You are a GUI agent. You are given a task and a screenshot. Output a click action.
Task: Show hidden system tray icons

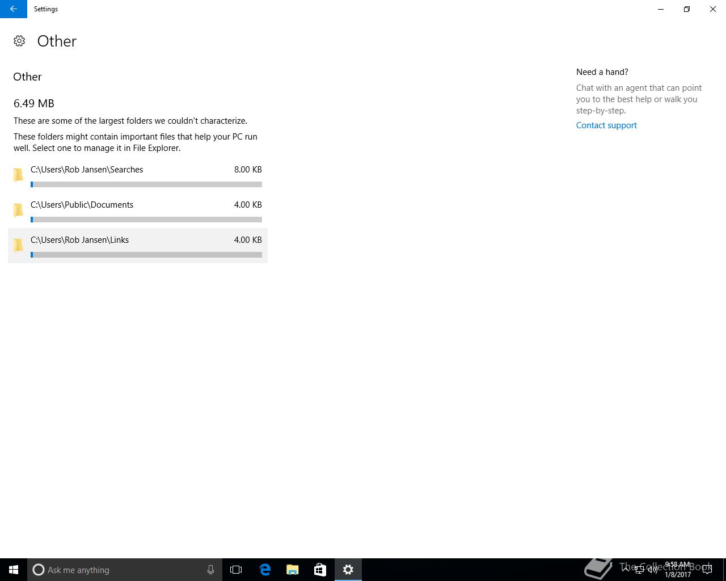tap(626, 570)
